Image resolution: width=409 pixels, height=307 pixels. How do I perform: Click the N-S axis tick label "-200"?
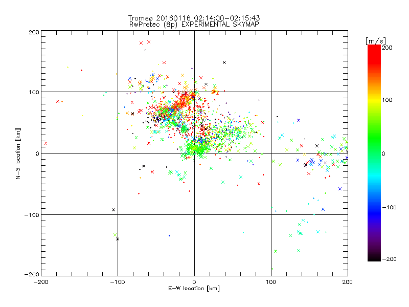(32, 274)
